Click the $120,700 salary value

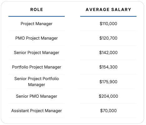click(x=108, y=38)
